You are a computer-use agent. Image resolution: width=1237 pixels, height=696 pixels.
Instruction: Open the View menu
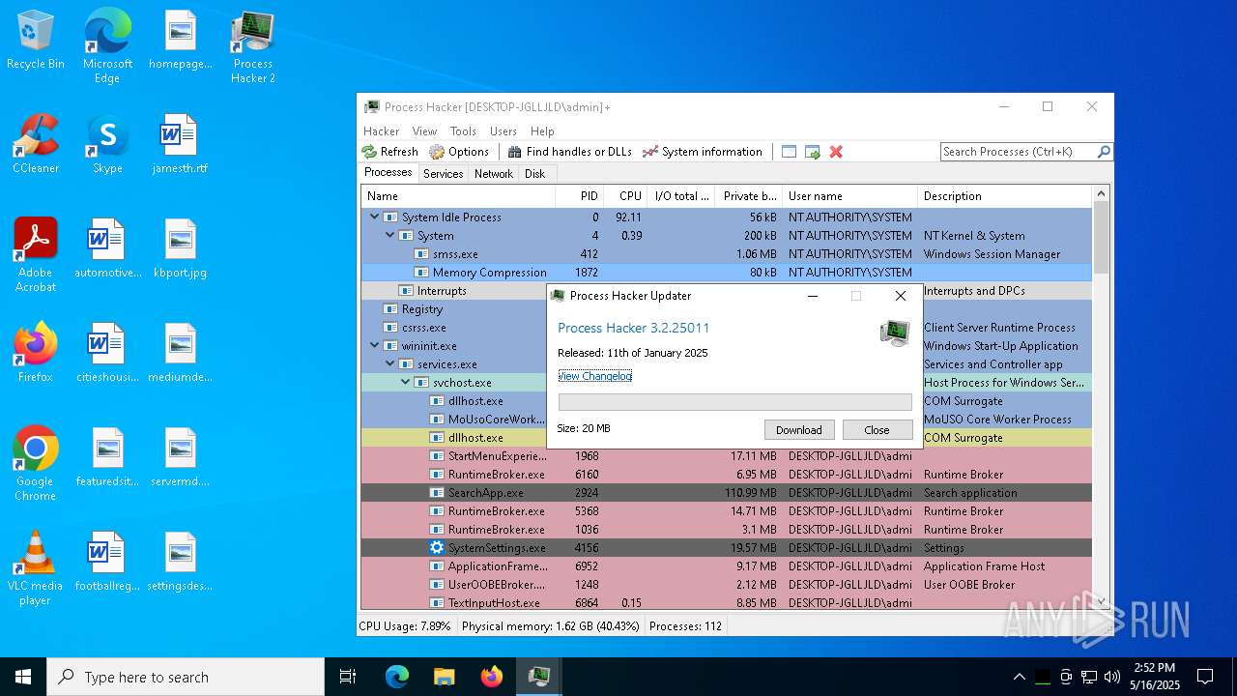coord(425,131)
